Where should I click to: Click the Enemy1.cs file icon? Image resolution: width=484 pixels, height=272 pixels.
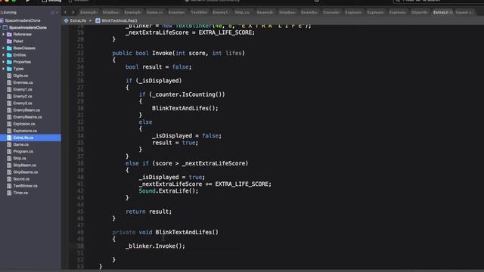[x=9, y=89]
